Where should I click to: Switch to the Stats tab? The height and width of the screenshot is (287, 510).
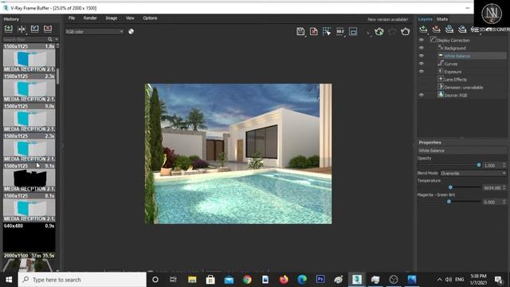pos(442,19)
